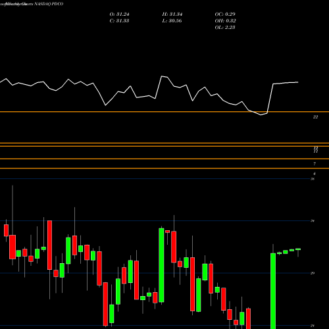Select the high price H: 31.34

[x=172, y=14]
